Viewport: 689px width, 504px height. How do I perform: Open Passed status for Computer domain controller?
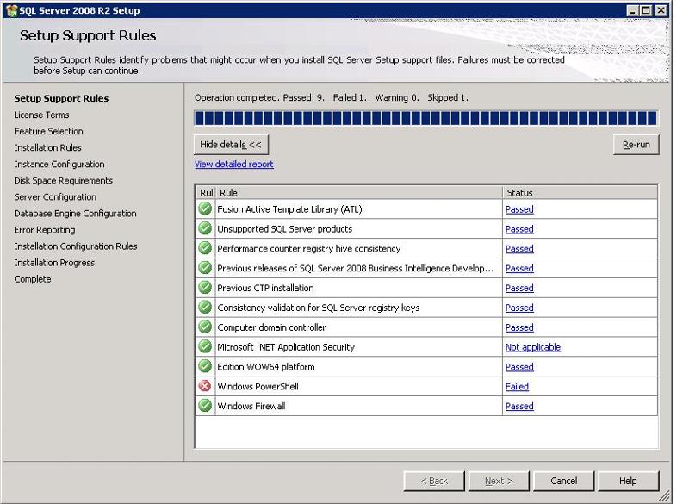point(519,327)
